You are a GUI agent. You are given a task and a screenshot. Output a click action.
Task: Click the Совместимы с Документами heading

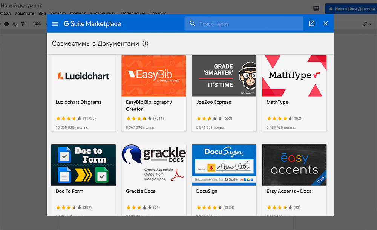point(95,43)
